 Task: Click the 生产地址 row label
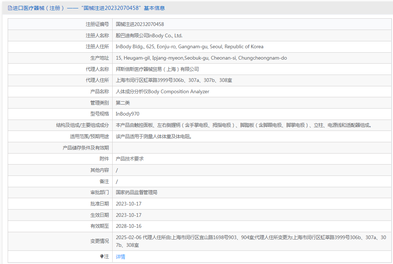(x=99, y=58)
